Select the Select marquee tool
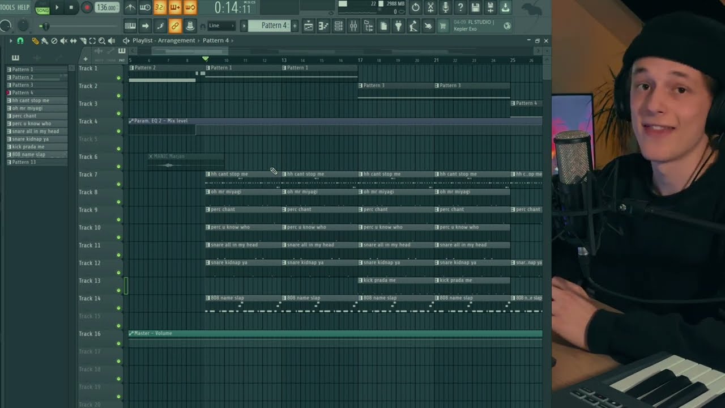This screenshot has height=408, width=725. (92, 41)
